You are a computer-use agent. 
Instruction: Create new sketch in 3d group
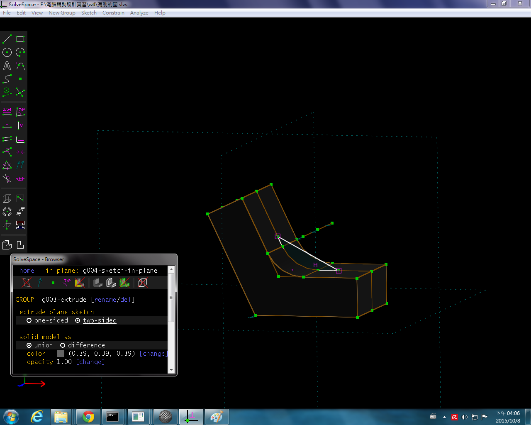[7, 225]
